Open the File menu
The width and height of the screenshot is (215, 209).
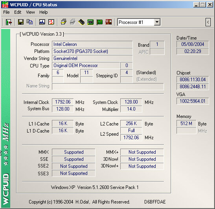click(x=6, y=12)
